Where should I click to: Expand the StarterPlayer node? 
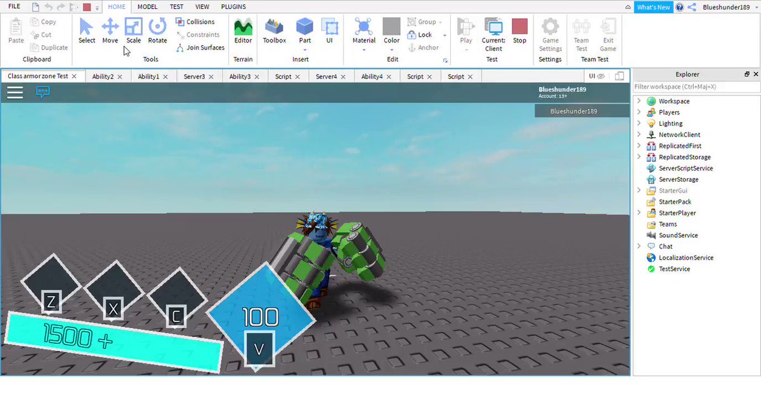pos(639,213)
